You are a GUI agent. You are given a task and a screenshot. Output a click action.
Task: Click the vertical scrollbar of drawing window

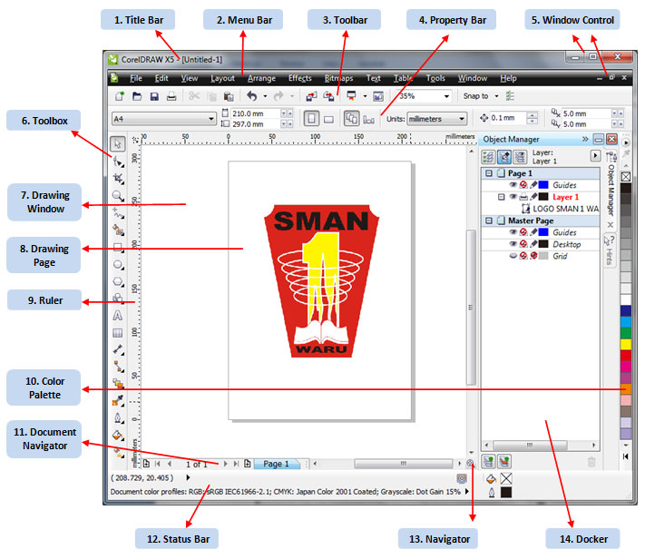(471, 307)
